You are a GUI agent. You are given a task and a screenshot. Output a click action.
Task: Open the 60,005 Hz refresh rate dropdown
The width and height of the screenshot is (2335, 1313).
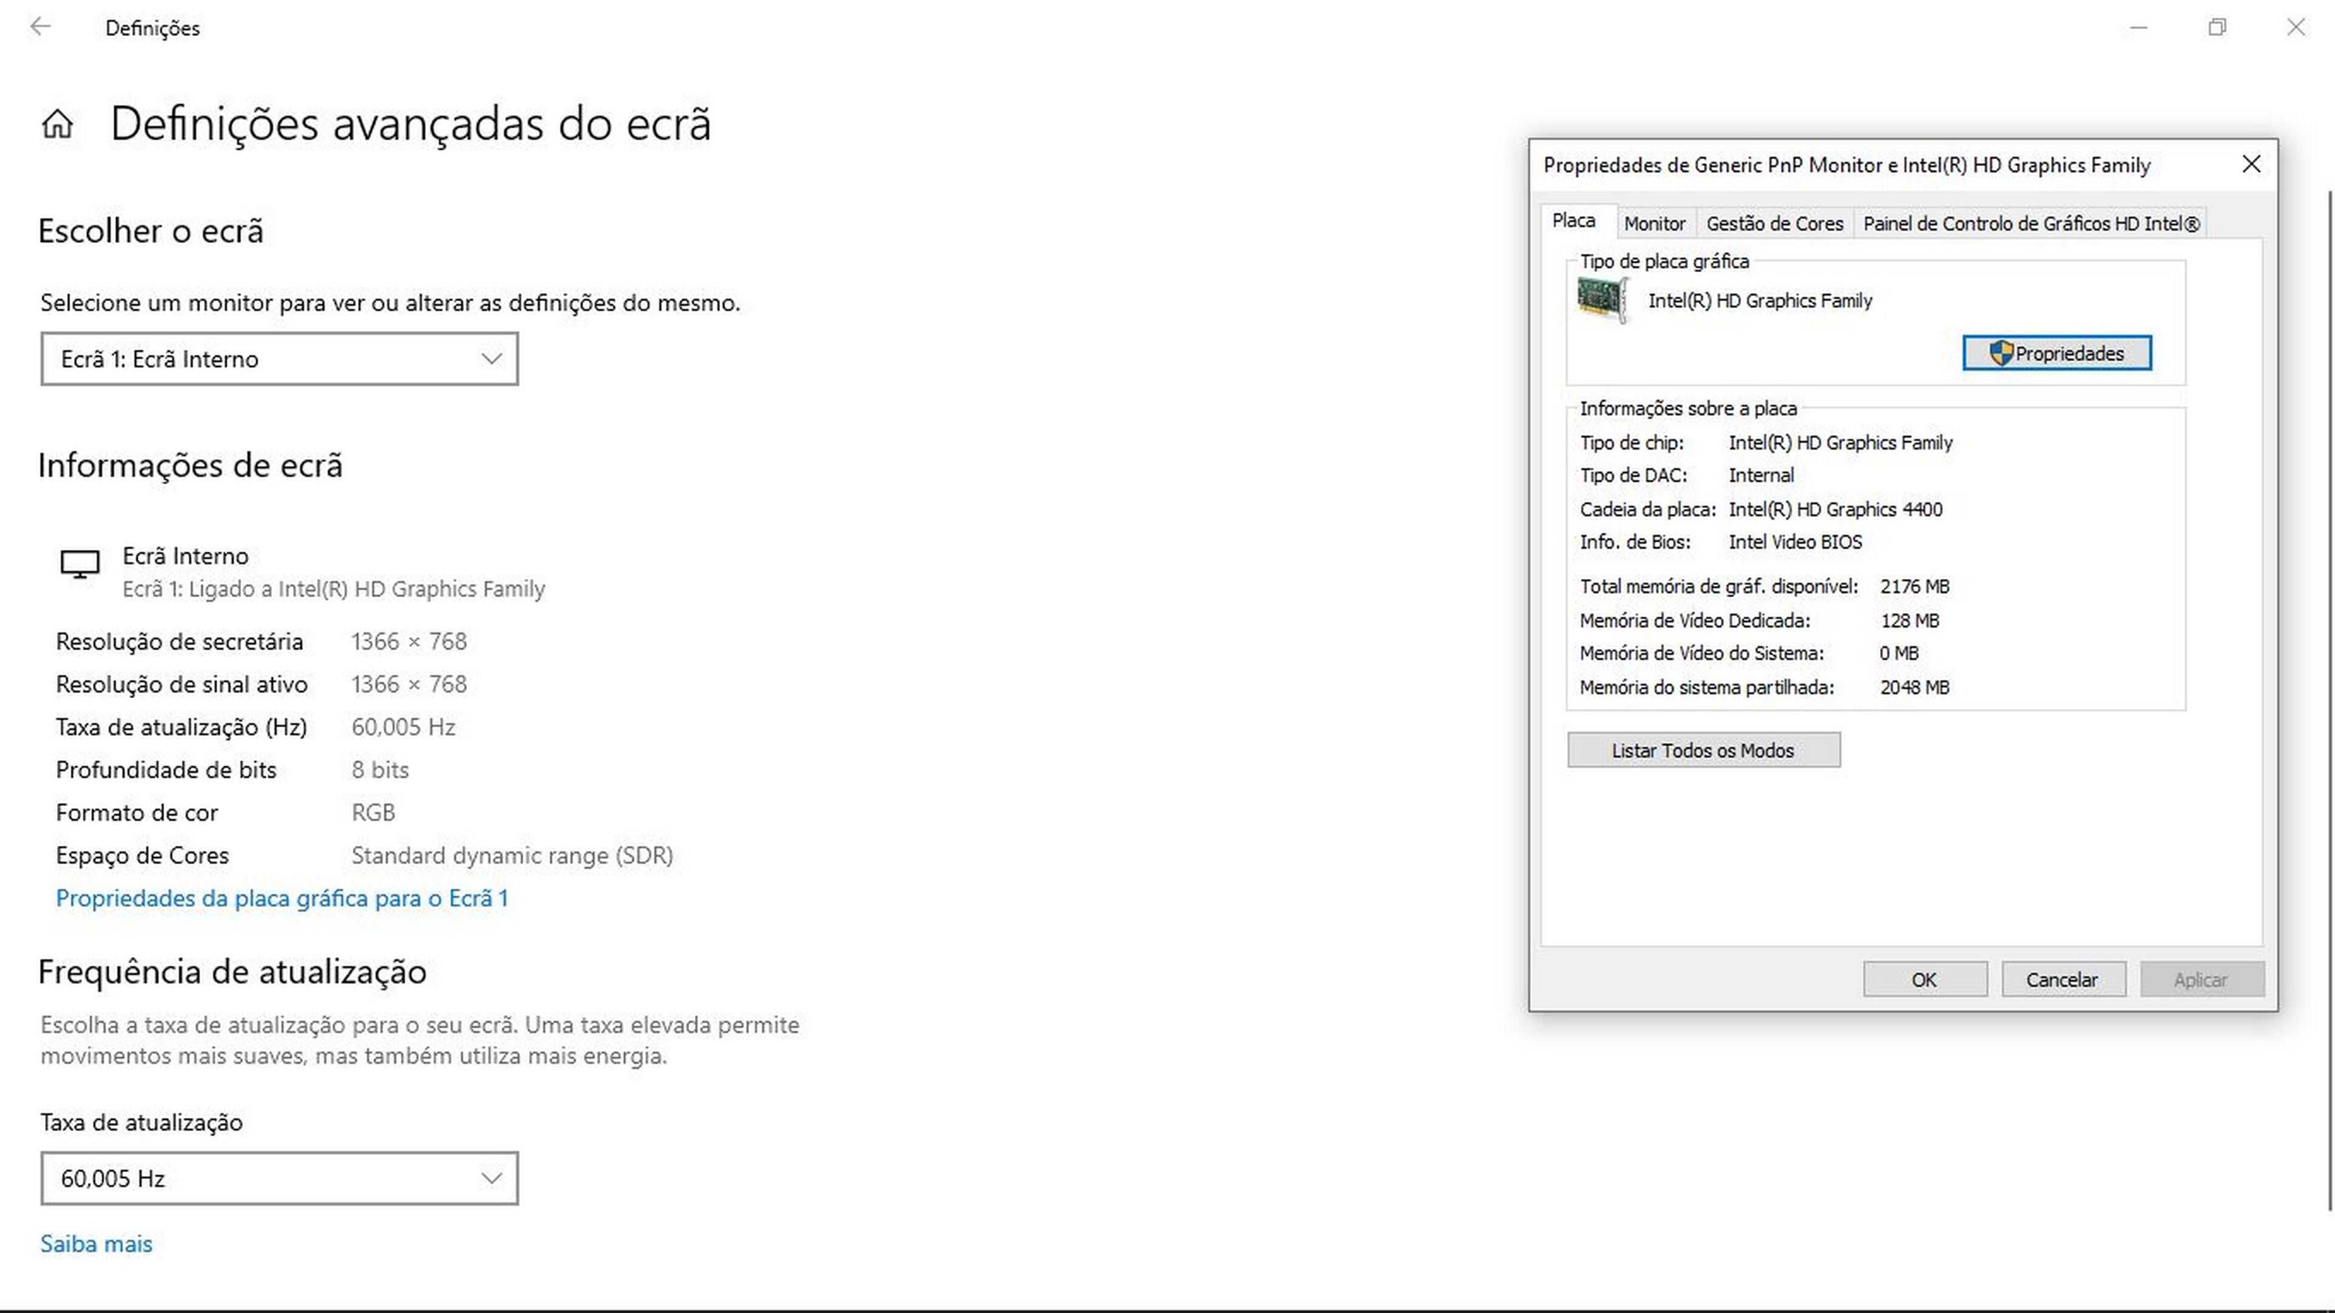pos(279,1179)
